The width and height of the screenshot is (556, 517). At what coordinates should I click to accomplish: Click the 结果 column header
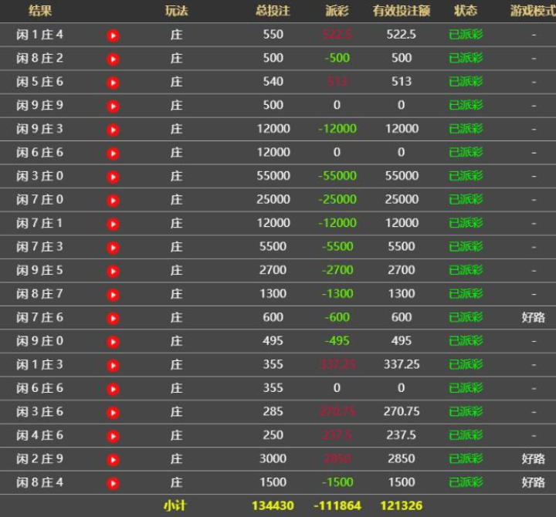[40, 11]
